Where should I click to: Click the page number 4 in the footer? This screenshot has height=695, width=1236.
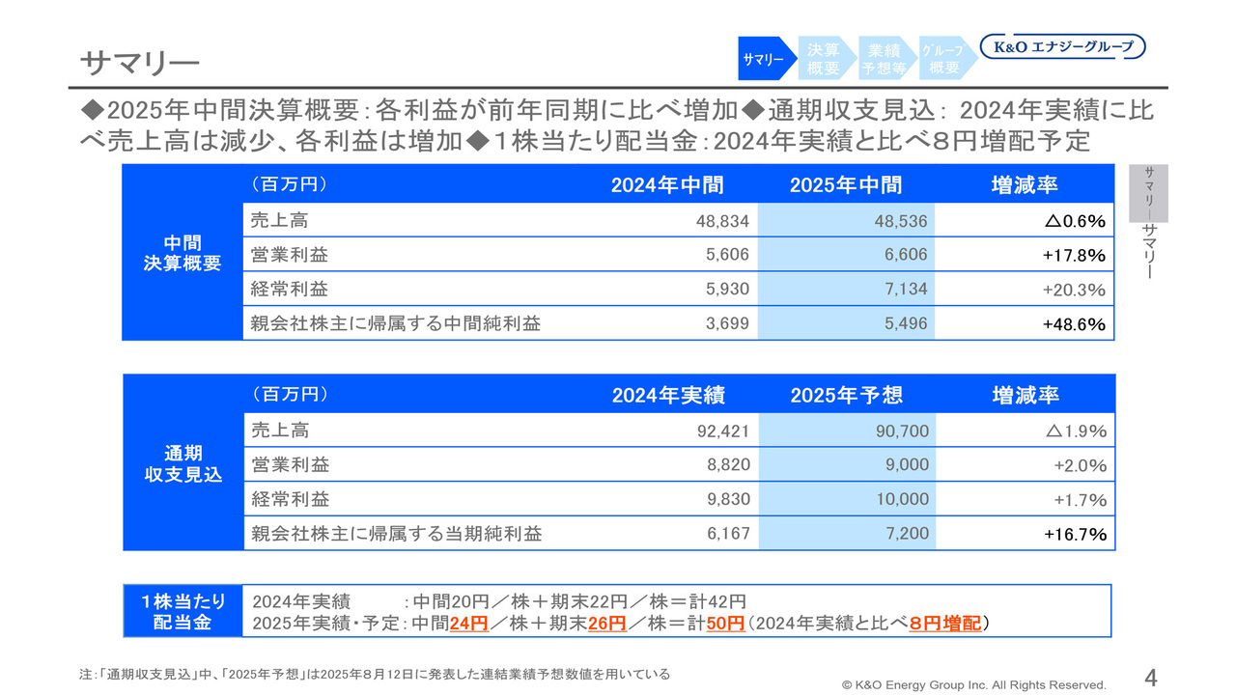(x=1150, y=675)
